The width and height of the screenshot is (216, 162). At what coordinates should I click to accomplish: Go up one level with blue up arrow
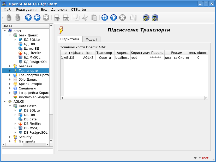[28, 18]
